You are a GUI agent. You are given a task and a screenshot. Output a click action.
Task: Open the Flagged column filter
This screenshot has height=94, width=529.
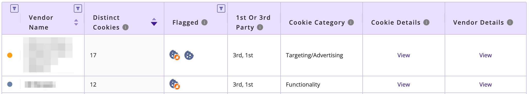221,8
